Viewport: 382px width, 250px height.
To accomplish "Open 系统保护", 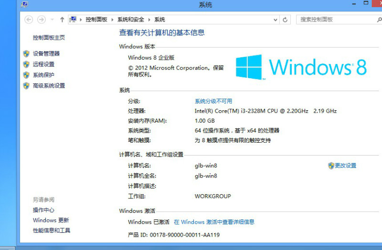I will pyautogui.click(x=43, y=75).
